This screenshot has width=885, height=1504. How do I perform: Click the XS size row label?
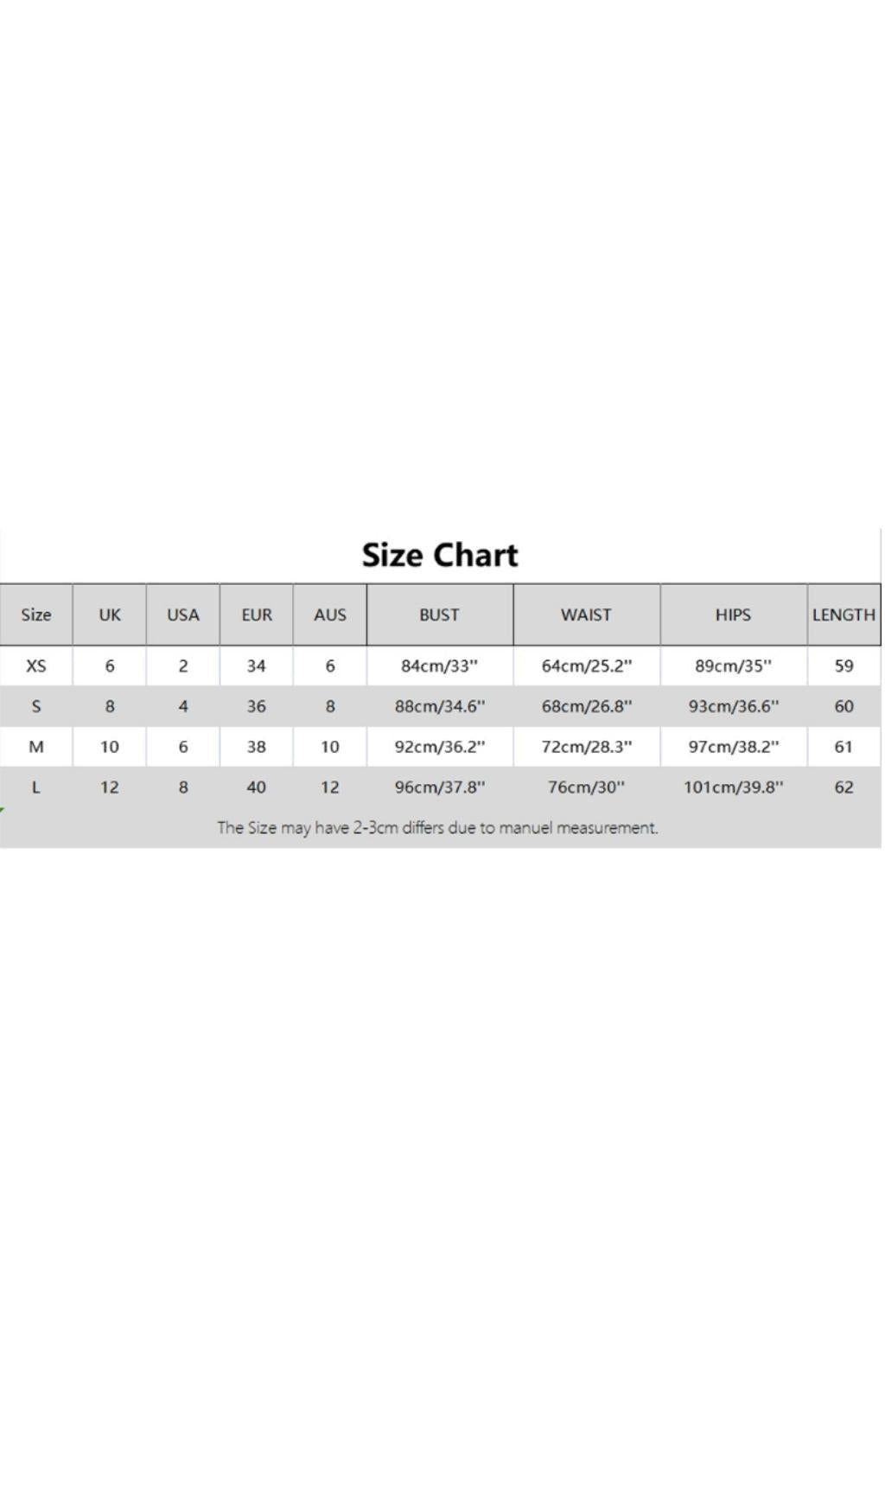pos(36,666)
